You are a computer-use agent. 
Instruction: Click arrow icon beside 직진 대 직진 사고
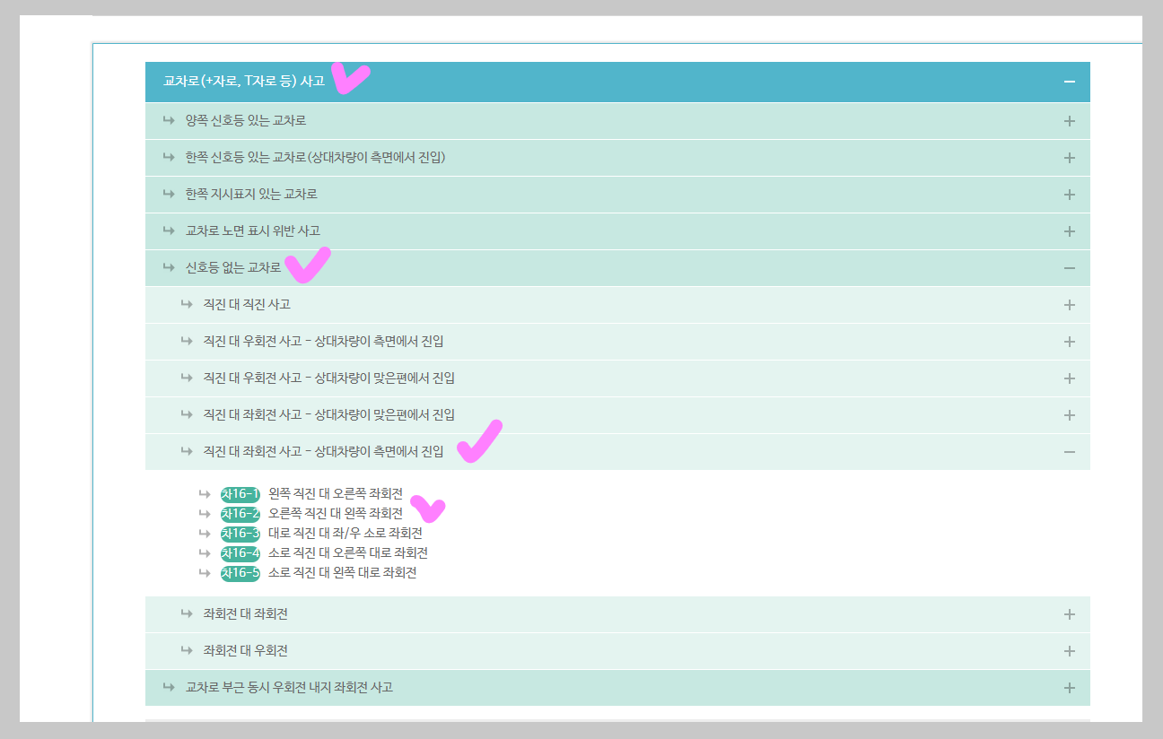click(x=187, y=304)
